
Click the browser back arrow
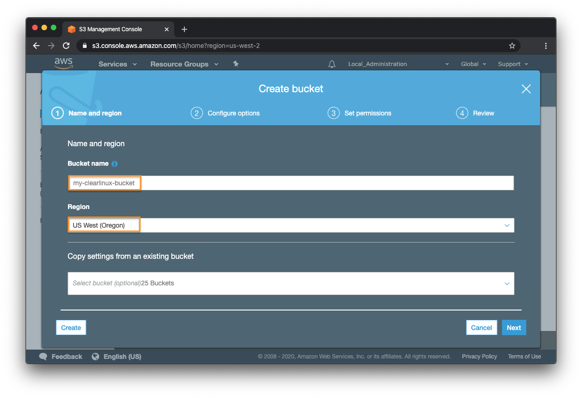pyautogui.click(x=36, y=46)
